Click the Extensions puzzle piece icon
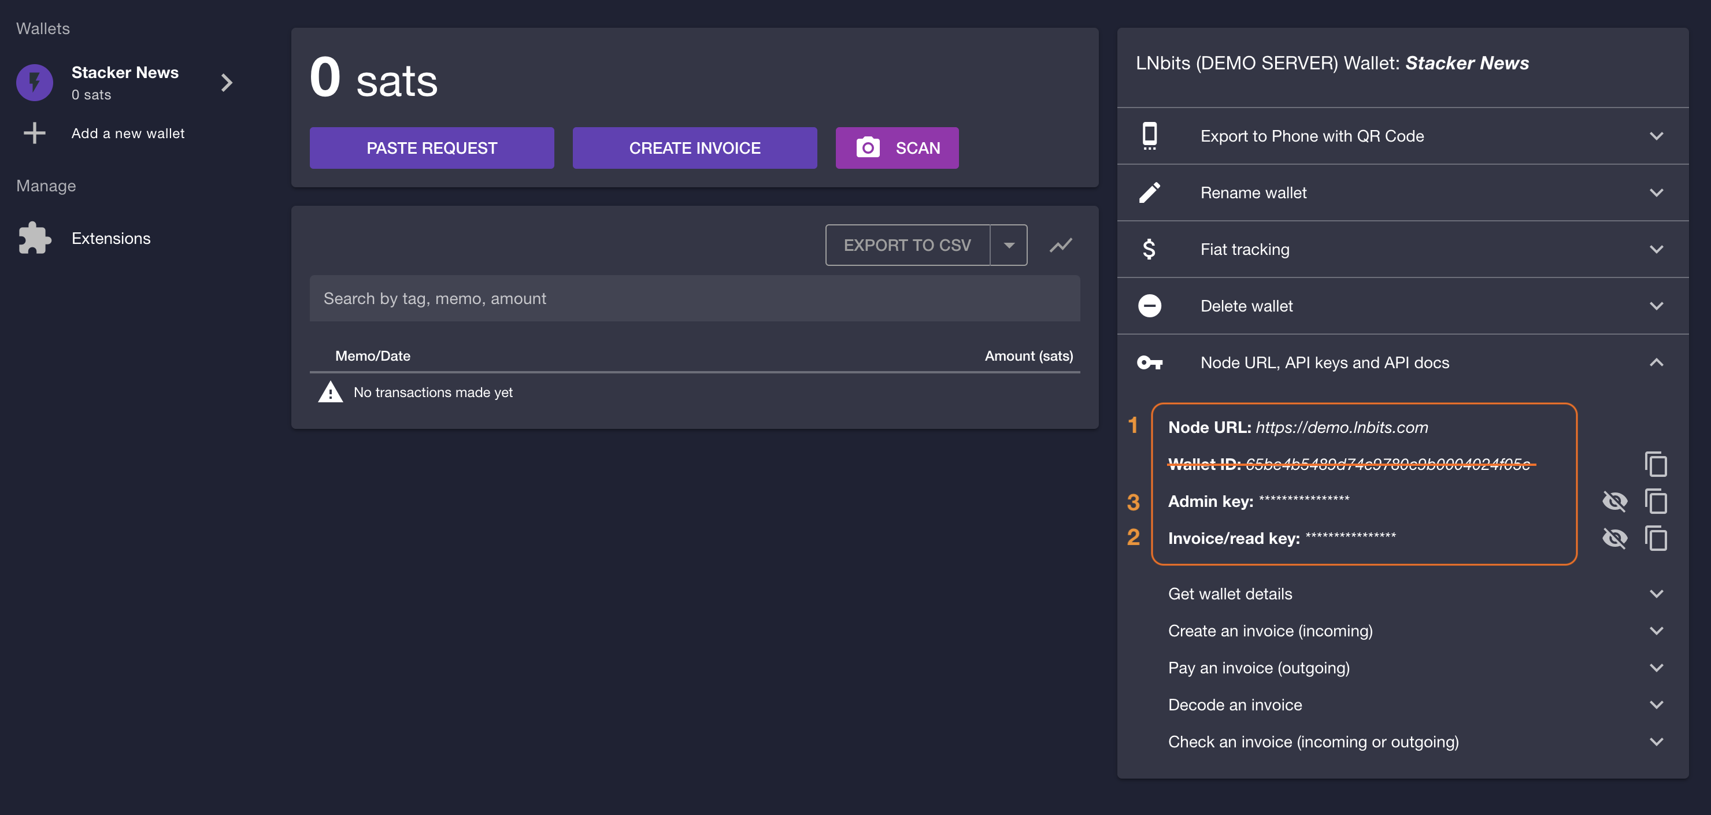 coord(35,238)
